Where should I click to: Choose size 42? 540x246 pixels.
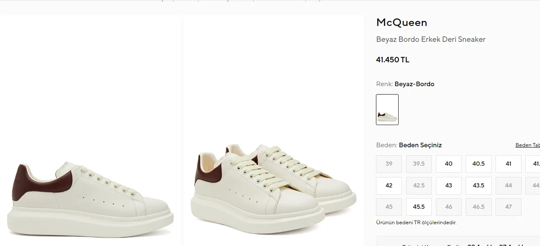[x=389, y=186]
